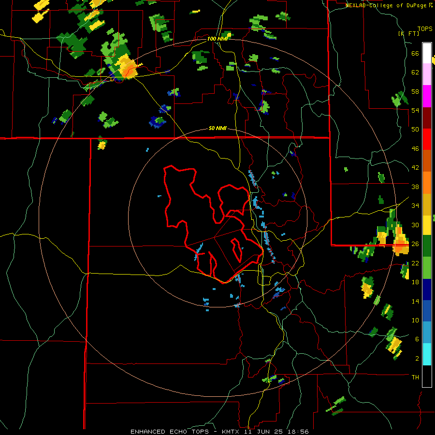This screenshot has height=435, width=435.
Task: Click the white swatch atop the echo tops scale
Action: tap(427, 53)
